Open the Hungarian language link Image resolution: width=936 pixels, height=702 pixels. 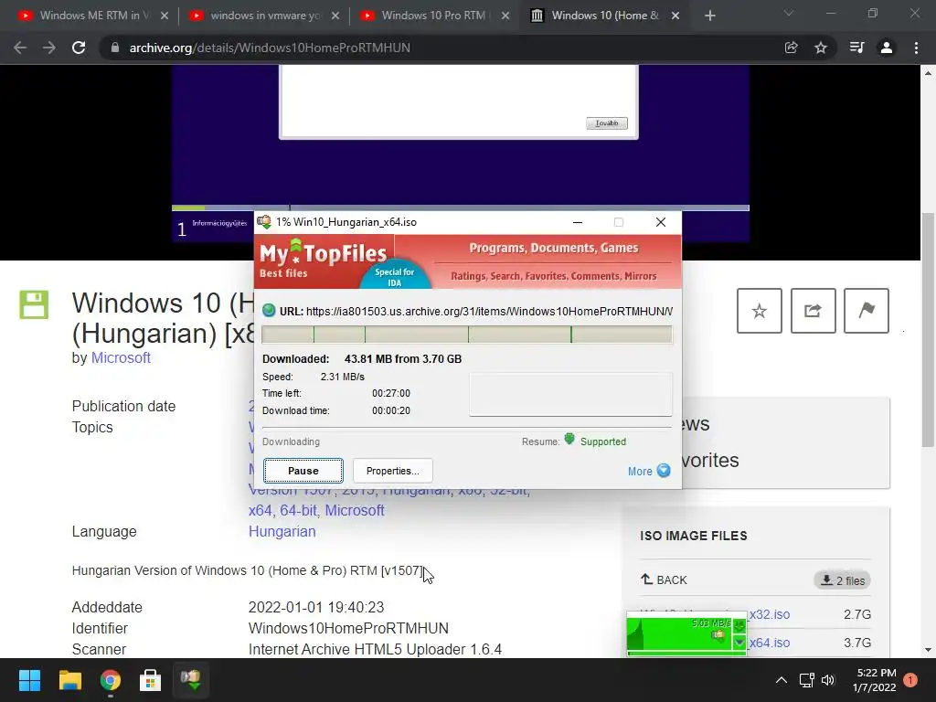(x=282, y=531)
